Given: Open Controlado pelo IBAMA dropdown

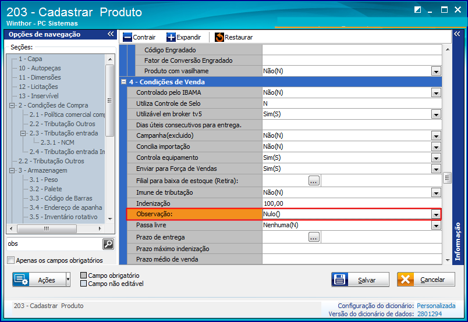Looking at the screenshot, I should [436, 93].
